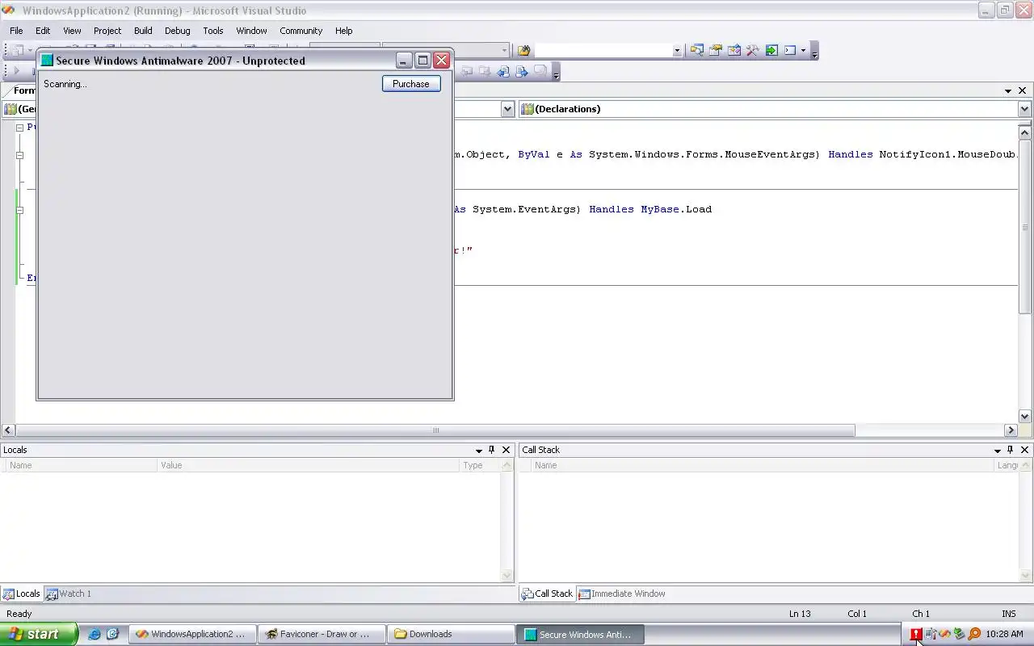Switch to the Watch 1 tab
The width and height of the screenshot is (1034, 646).
coord(69,594)
